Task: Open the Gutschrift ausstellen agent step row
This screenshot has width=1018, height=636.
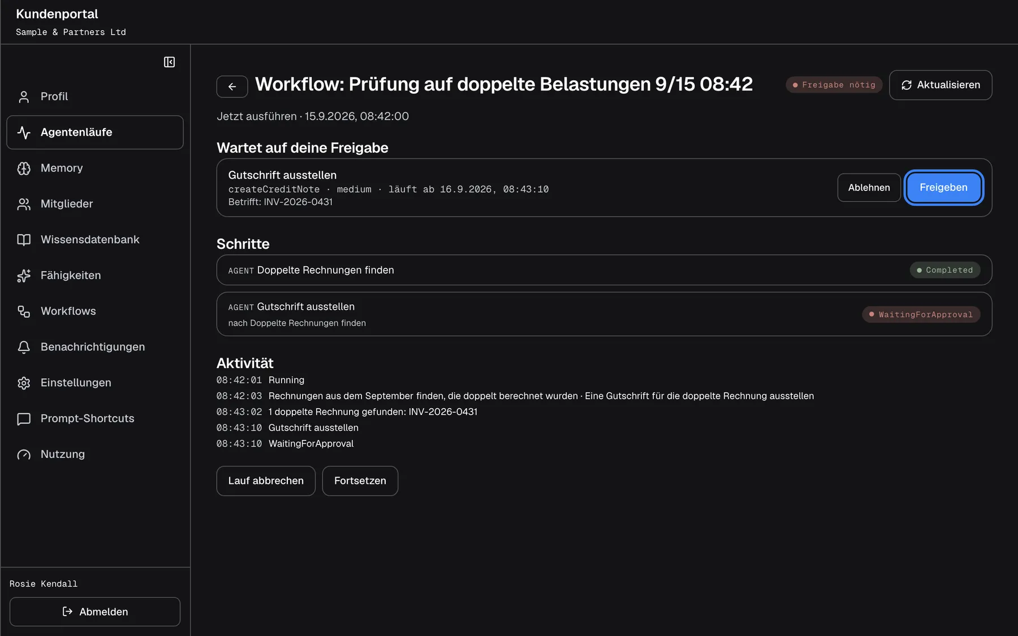Action: pos(604,314)
